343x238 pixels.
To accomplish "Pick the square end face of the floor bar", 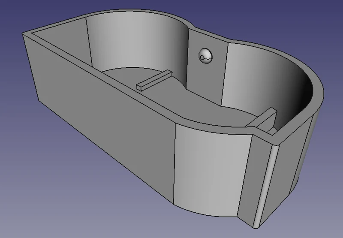I will tap(139, 87).
